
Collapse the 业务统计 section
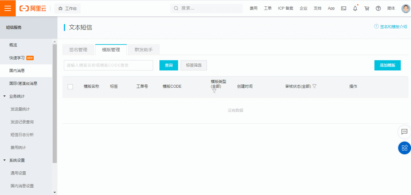(x=4, y=96)
